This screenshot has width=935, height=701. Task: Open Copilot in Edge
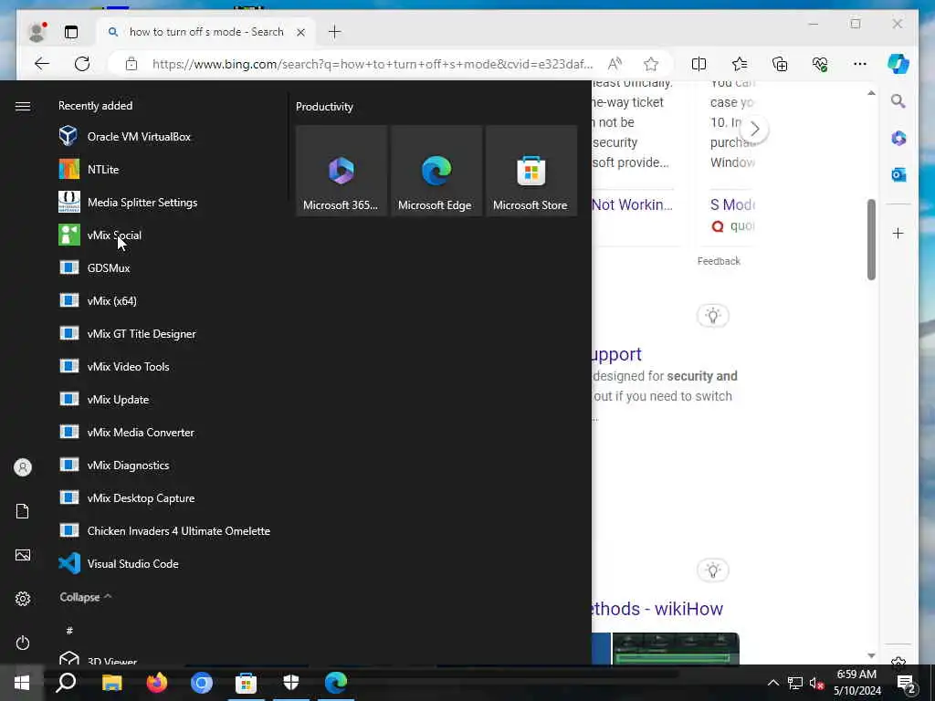(898, 64)
